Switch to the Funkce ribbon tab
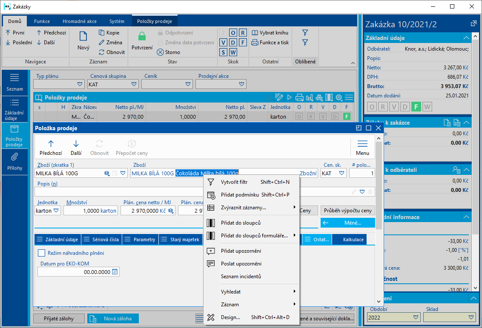The width and height of the screenshot is (482, 328). pyautogui.click(x=42, y=21)
